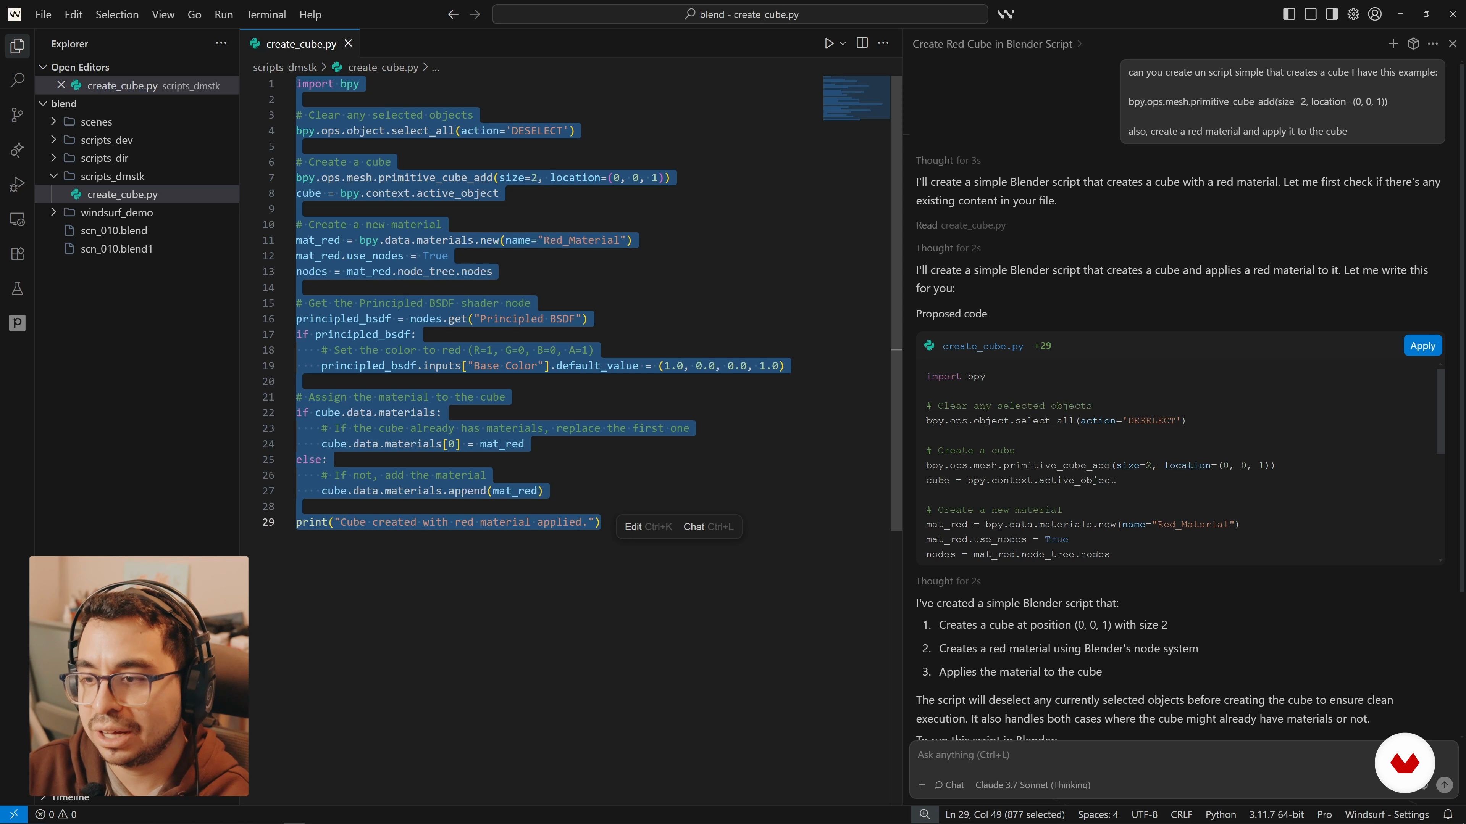Collapse the scripts_dmstk folder
1466x824 pixels.
click(112, 176)
